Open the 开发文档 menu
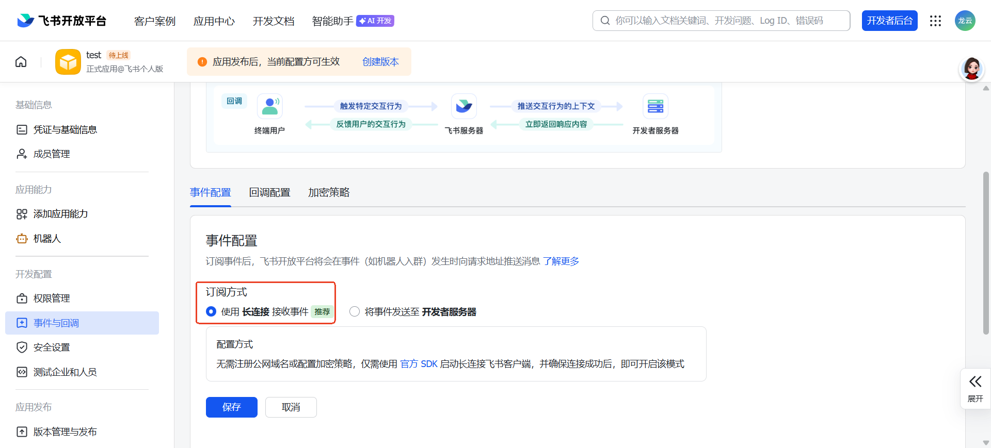Image resolution: width=991 pixels, height=448 pixels. (273, 21)
